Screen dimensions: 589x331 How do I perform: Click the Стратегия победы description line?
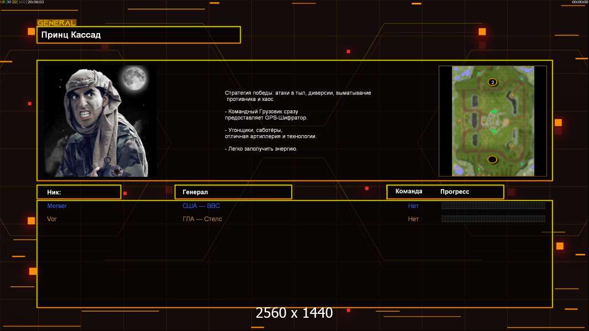[x=298, y=96]
